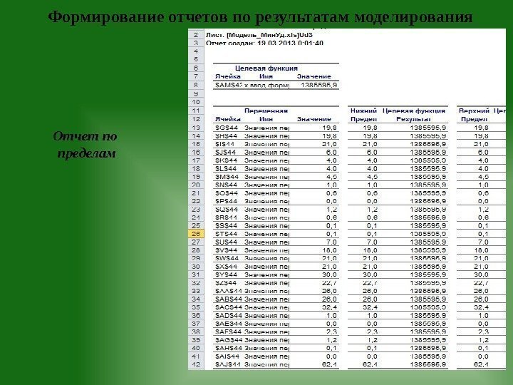This screenshot has width=513, height=385.
Task: Click the cell reference '$AM$43' in row 8
Action: pyautogui.click(x=229, y=85)
